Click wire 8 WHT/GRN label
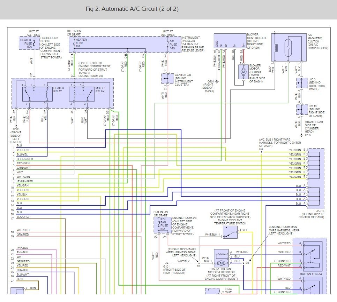 23,177
